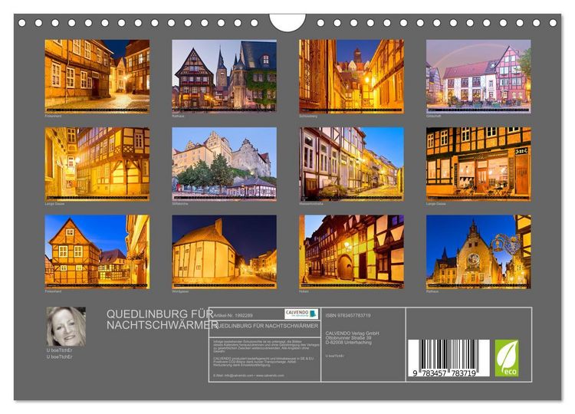Click the green eco leaf logo
This screenshot has width=575, height=414.
click(x=507, y=358)
